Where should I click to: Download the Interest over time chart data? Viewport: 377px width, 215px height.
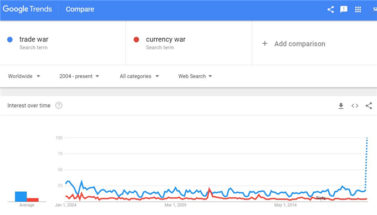coord(341,106)
